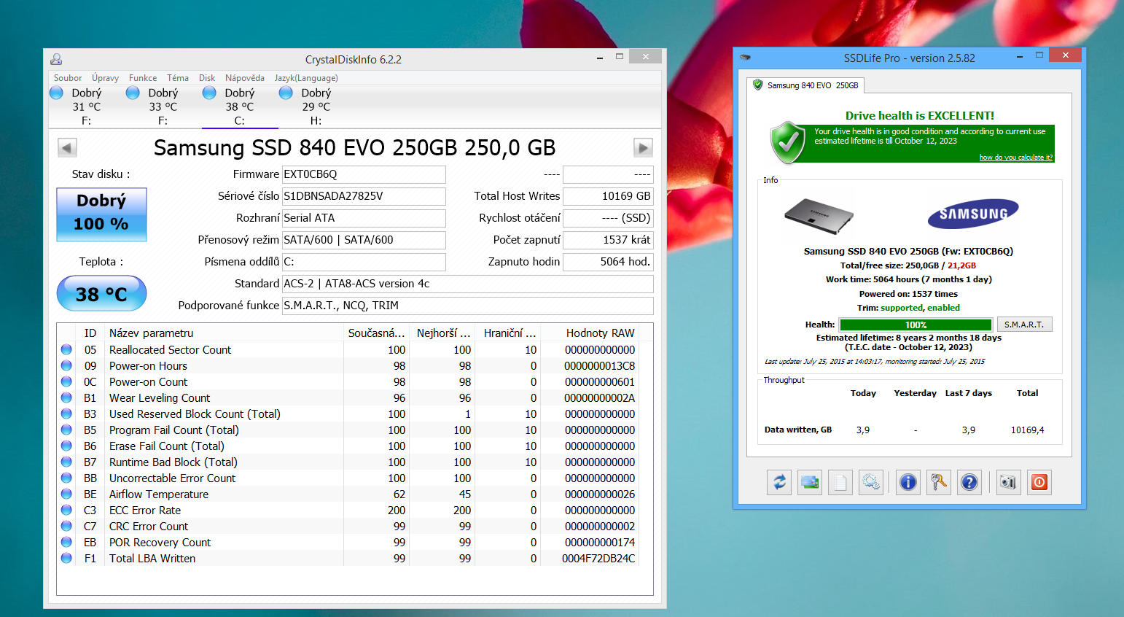Open the Disk menu

click(x=207, y=78)
